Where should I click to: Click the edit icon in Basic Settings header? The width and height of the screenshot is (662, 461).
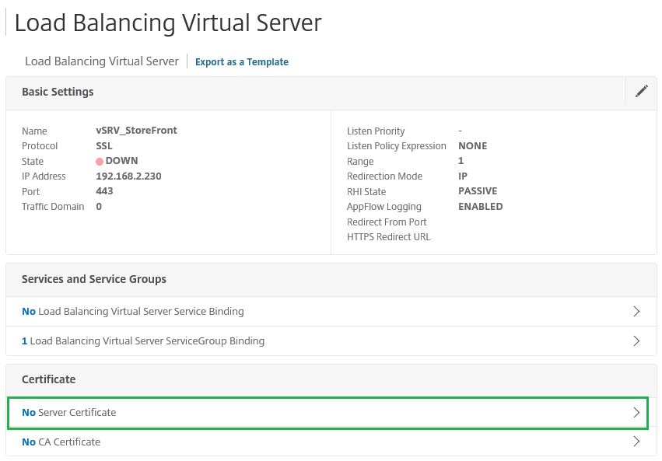point(641,91)
